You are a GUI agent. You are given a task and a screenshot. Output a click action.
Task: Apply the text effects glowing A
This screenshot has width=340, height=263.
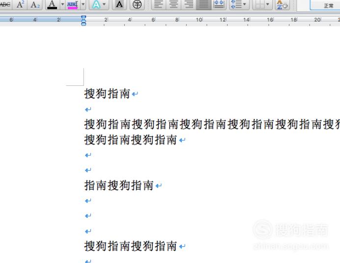coord(96,4)
